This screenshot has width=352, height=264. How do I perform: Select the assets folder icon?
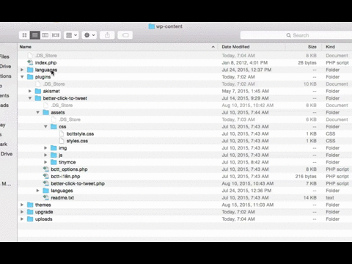[x=45, y=112]
